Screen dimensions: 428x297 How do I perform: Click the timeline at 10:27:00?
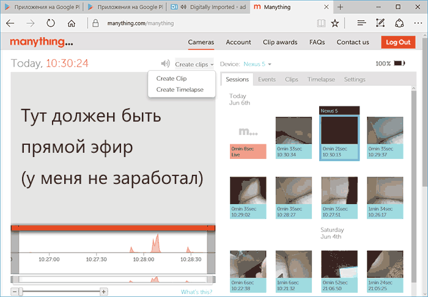coord(49,259)
